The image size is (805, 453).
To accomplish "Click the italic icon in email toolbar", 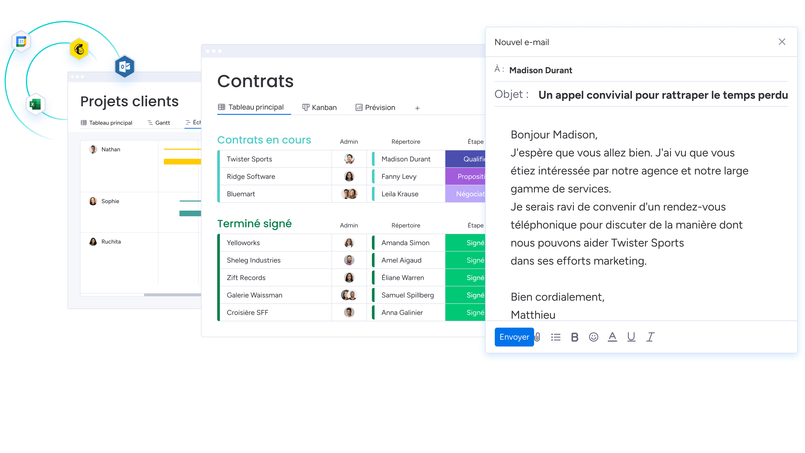I will pos(650,337).
